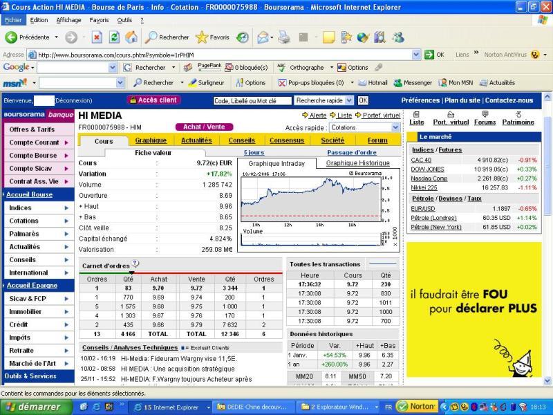This screenshot has height=415, width=553.
Task: Click the vertical scrollbar thumb
Action: [547, 165]
